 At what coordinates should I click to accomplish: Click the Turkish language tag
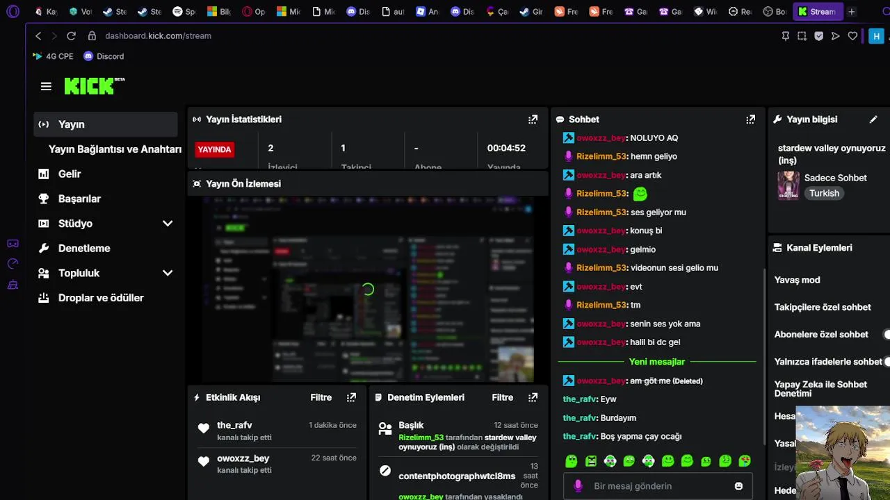coord(824,194)
